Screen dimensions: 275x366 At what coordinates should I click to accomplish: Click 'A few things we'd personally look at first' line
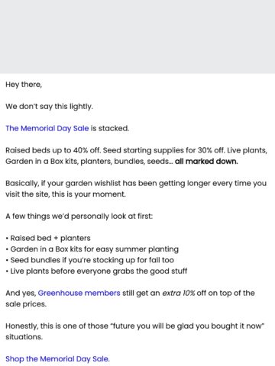point(79,217)
